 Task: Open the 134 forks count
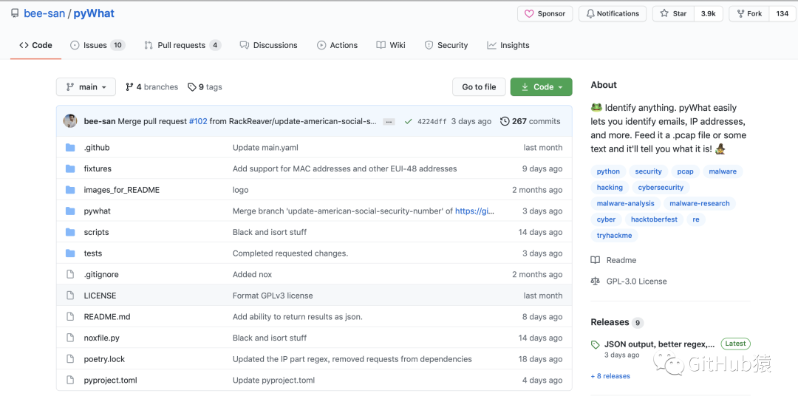click(782, 14)
